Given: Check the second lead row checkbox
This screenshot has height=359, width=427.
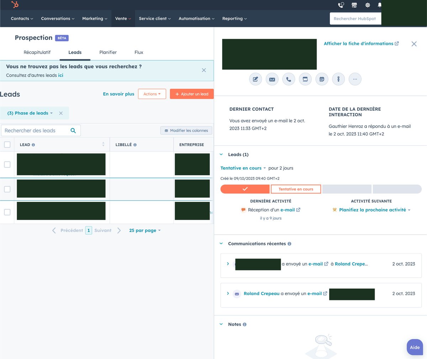Looking at the screenshot, I should coord(7,189).
